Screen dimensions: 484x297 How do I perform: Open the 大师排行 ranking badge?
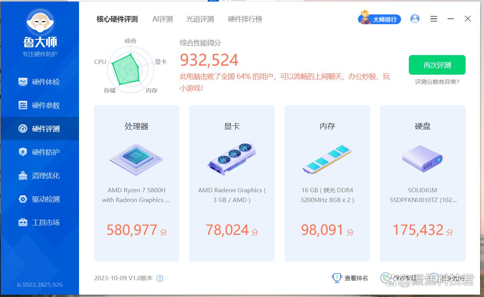[x=380, y=19]
